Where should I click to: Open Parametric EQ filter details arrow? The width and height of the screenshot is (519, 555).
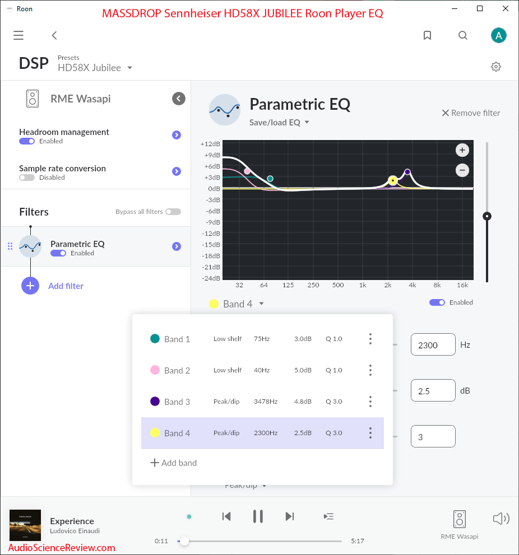177,246
